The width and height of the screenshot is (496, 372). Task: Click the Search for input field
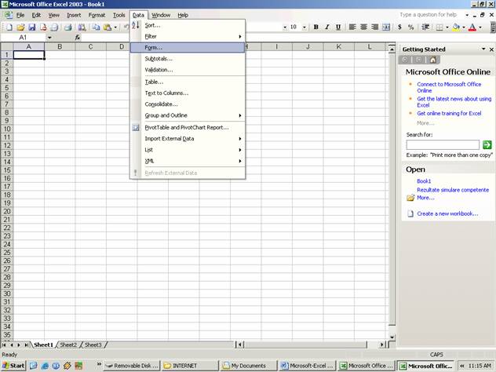pyautogui.click(x=443, y=145)
